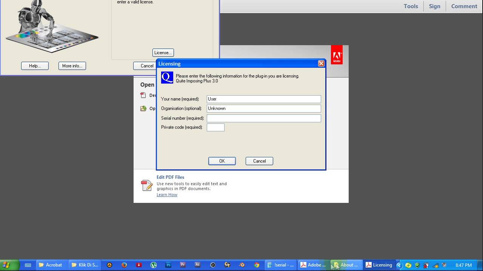Screen dimensions: 483x271
Task: Launch Blender from the taskbar
Action: [242, 265]
